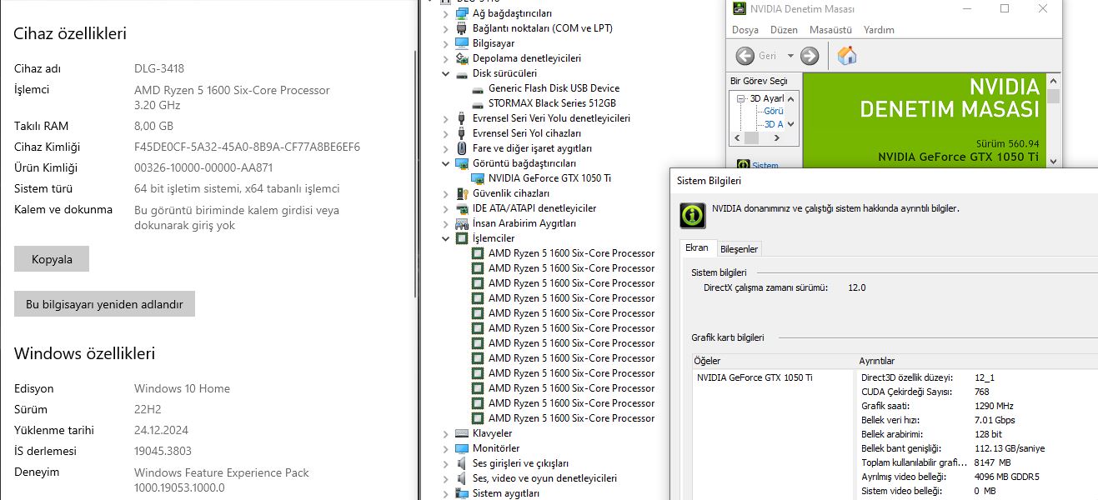Click Bu bilgisayarı yeniden adlandır button
1098x500 pixels.
104,304
